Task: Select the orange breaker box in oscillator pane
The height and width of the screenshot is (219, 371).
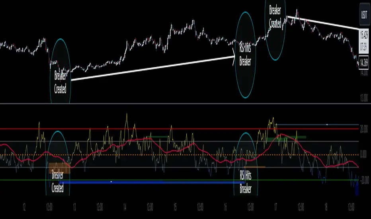Action: [59, 168]
